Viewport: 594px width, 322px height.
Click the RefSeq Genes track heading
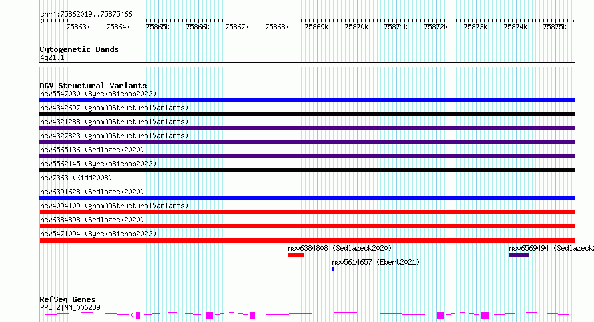(67, 300)
